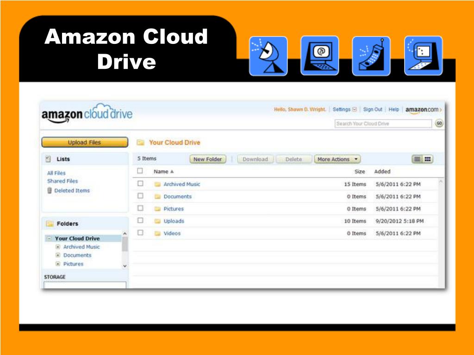This screenshot has width=474, height=355.
Task: Click the folder tree scrollbar thumb
Action: (x=125, y=244)
